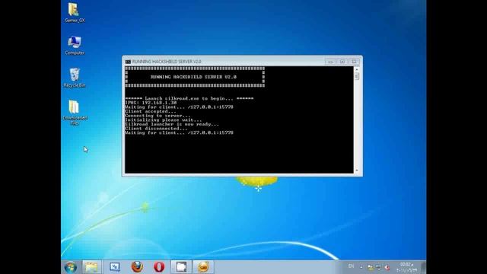Open the Downloaded Files folder icon
487x274 pixels.
[75, 113]
